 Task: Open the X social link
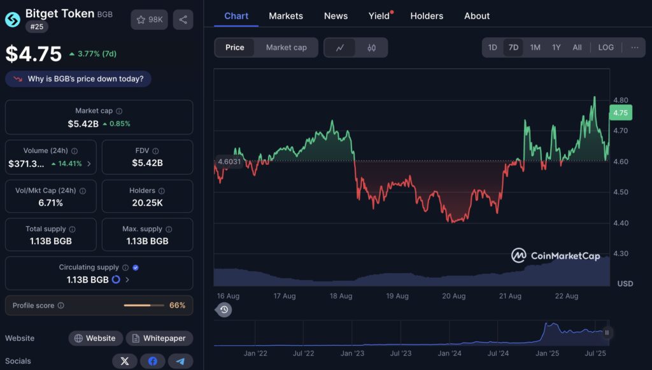coord(124,361)
